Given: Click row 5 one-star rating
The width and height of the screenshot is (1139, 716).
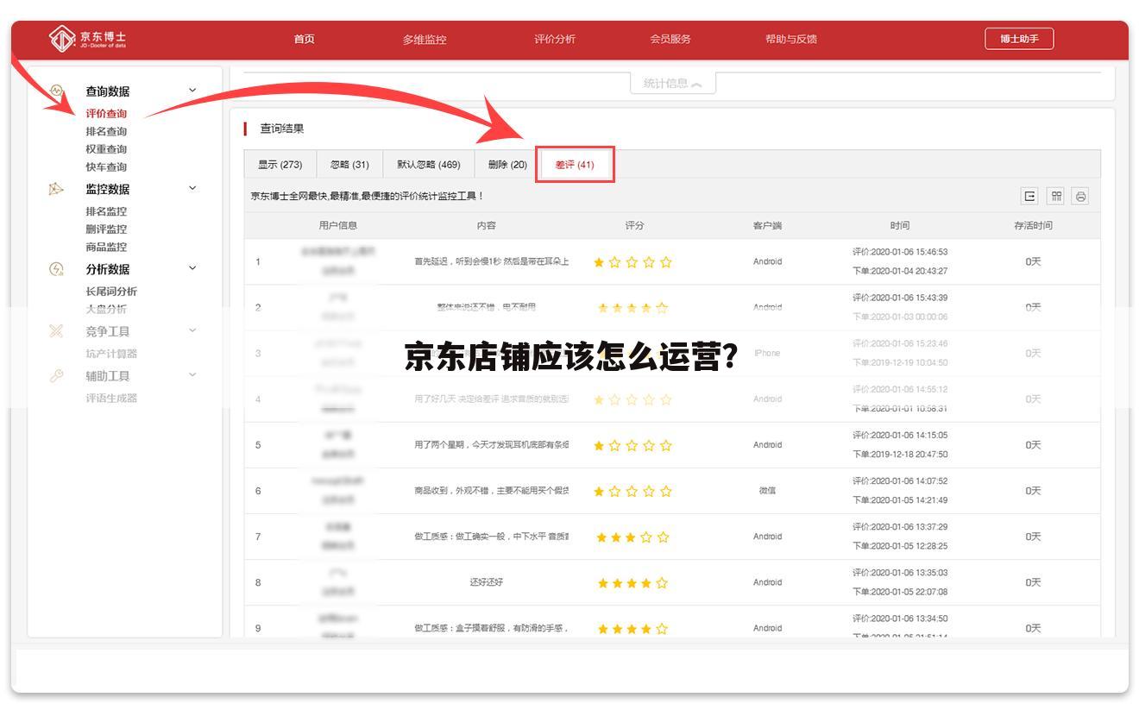Looking at the screenshot, I should [x=632, y=446].
